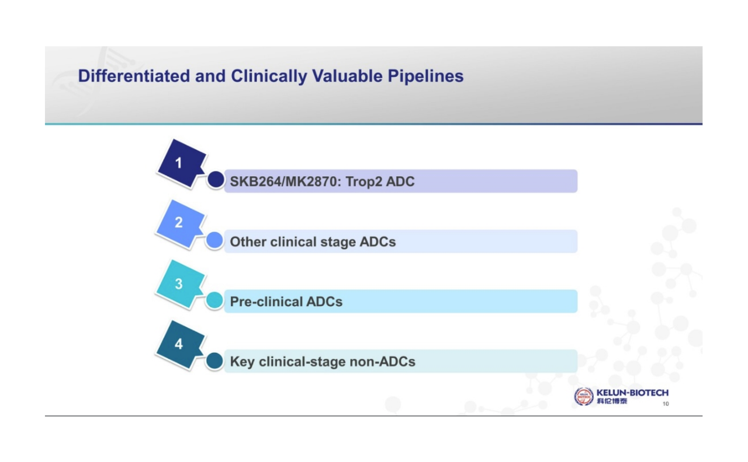Click the cyan circle beside Pre-clinical ADCs

click(215, 300)
